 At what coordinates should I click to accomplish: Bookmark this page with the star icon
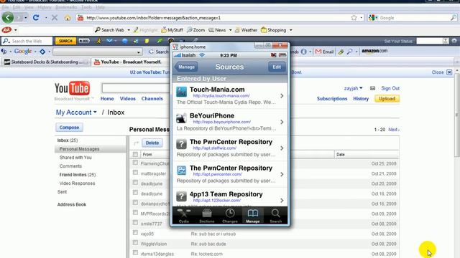click(354, 18)
